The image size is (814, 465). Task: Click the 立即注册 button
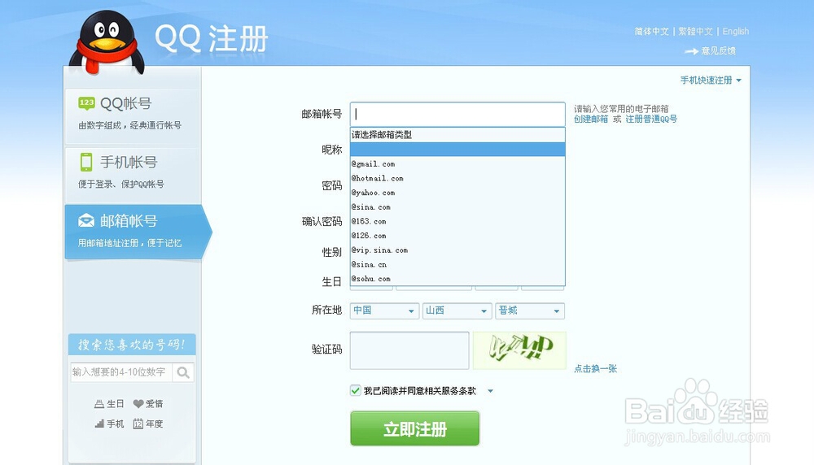[415, 428]
